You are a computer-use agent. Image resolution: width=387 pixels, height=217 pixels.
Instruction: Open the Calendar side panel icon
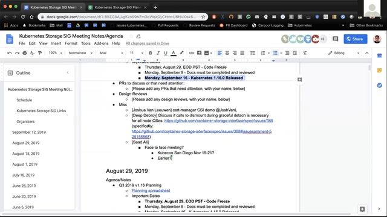click(380, 55)
